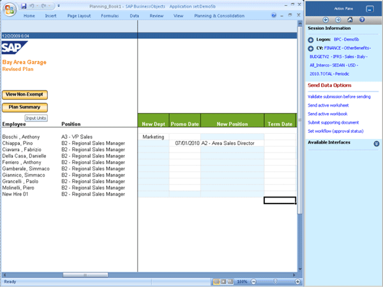Click the Undo icon in quick access toolbar
The image size is (383, 287).
coord(32,6)
